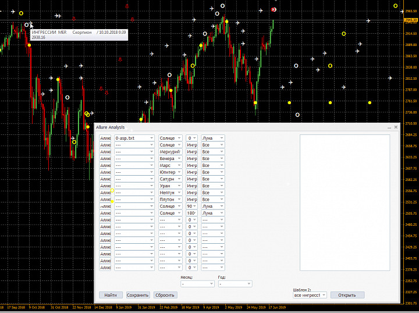Open the Венера planet dropdown
This screenshot has height=313, width=419.
[x=170, y=159]
